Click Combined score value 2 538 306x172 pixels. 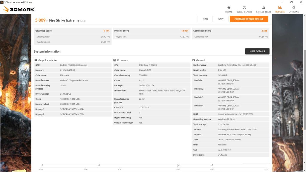click(x=264, y=31)
